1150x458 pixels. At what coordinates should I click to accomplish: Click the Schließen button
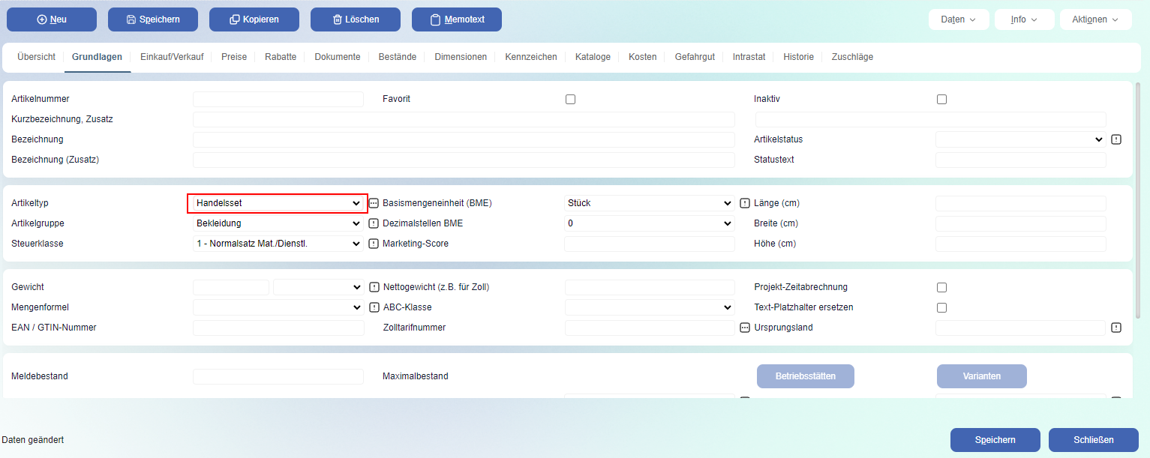tap(1093, 440)
